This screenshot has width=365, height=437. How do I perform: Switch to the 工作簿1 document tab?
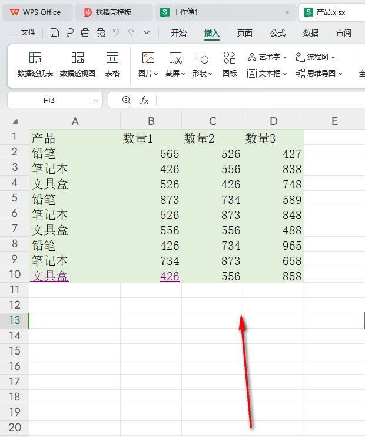225,12
